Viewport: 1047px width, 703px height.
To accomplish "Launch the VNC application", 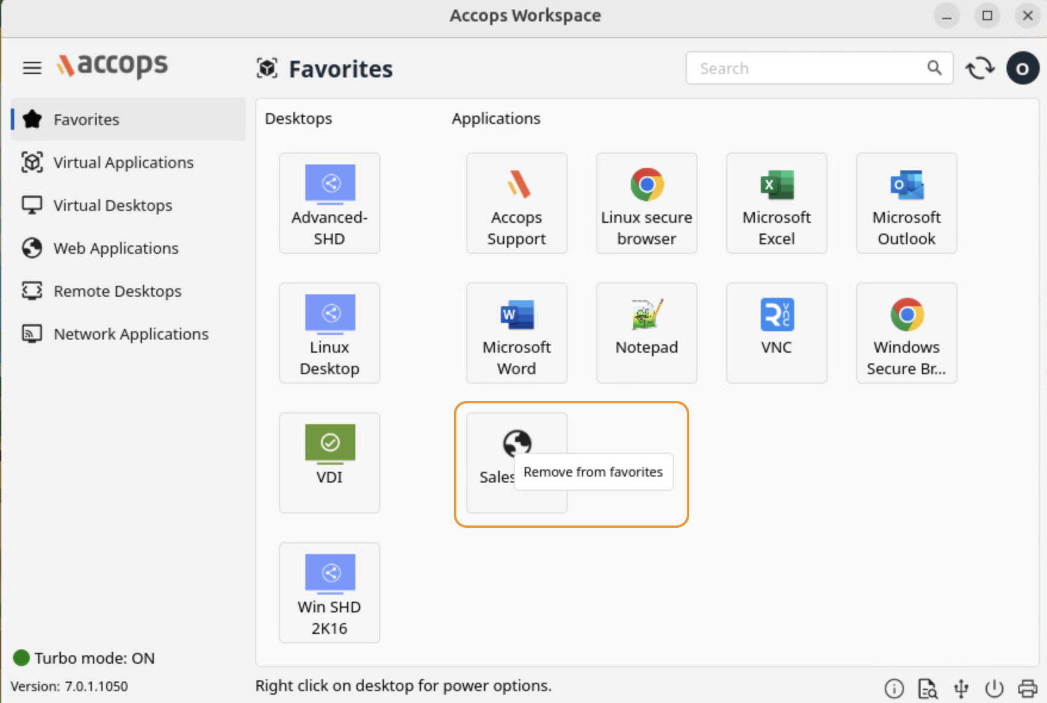I will tap(776, 332).
